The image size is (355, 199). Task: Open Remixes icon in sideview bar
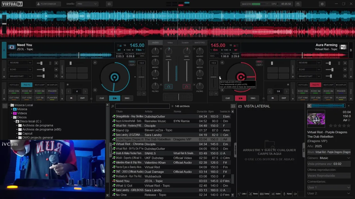click(250, 194)
